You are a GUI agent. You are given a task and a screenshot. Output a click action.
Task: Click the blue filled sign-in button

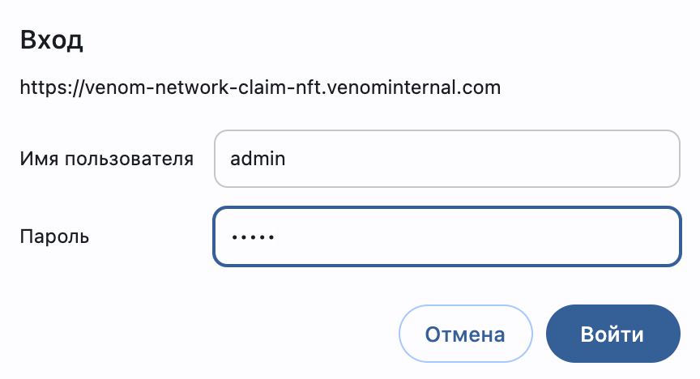(613, 334)
